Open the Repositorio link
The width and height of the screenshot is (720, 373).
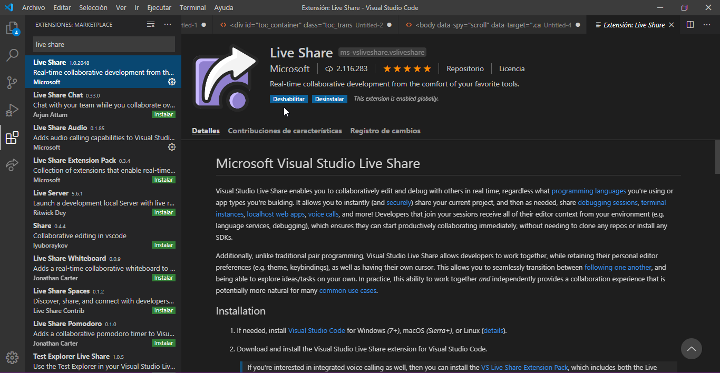465,68
